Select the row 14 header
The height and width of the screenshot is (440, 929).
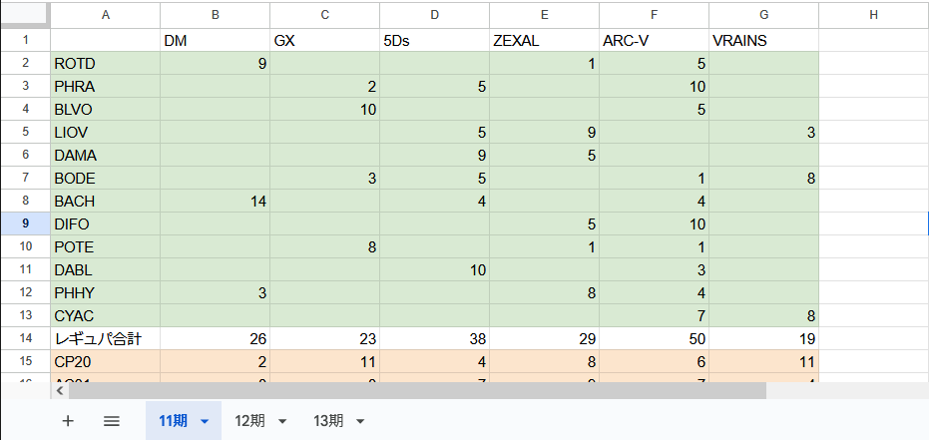pyautogui.click(x=25, y=339)
